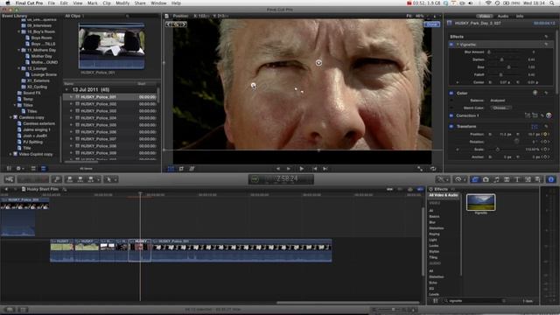Add keyframe for Transform Rotation
Image resolution: width=560 pixels, height=315 pixels.
coord(545,142)
